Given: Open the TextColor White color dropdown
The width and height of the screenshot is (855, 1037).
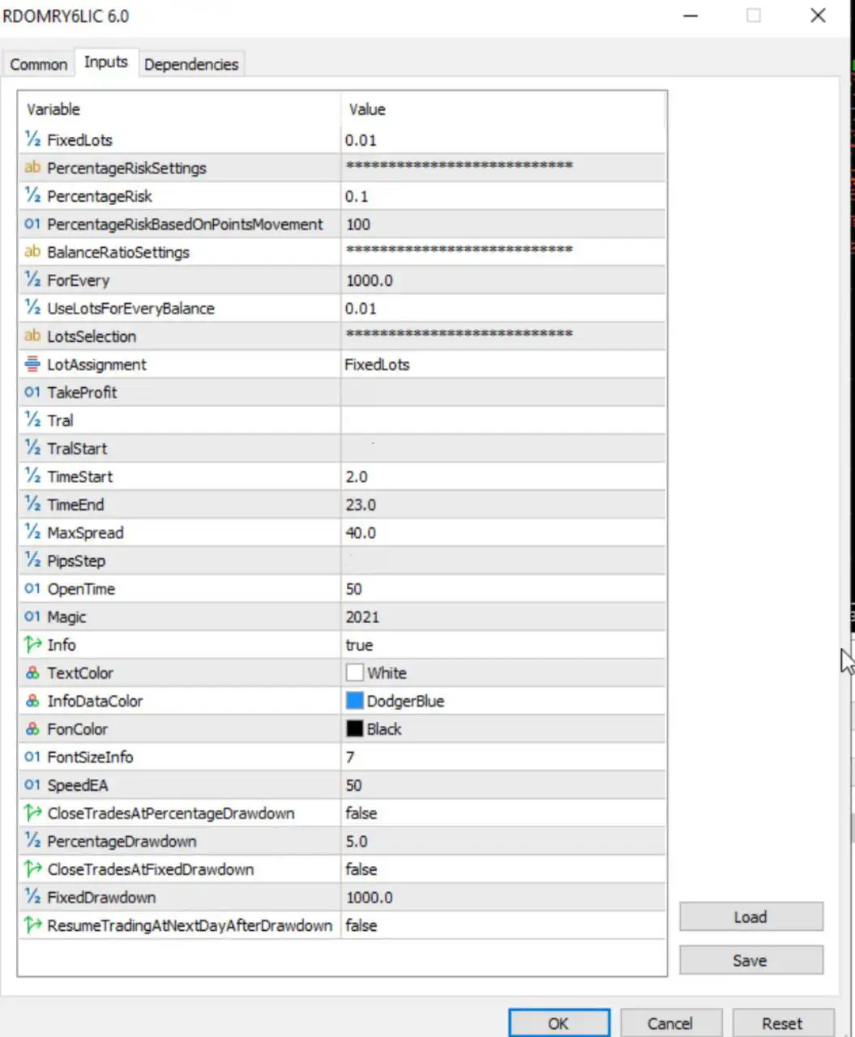Looking at the screenshot, I should (502, 673).
